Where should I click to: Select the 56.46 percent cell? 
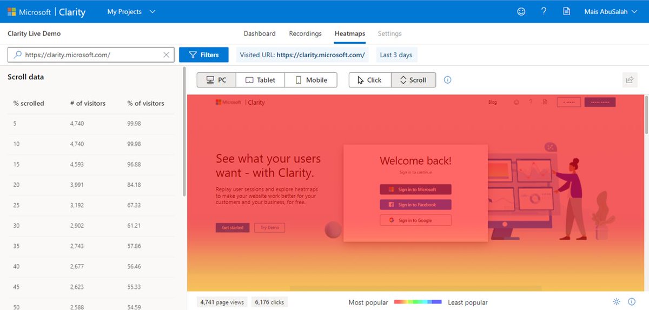point(134,266)
